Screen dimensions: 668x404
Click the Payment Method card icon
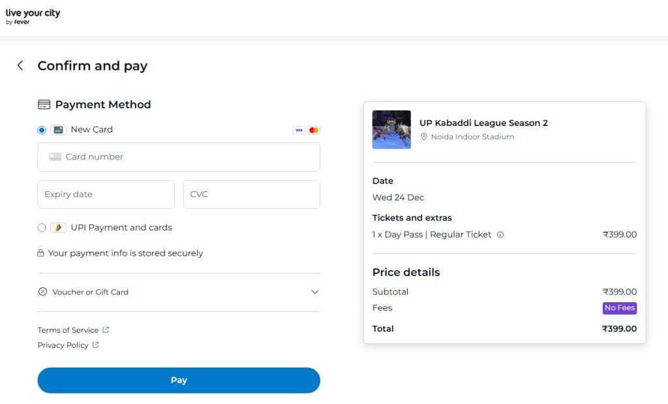[44, 104]
